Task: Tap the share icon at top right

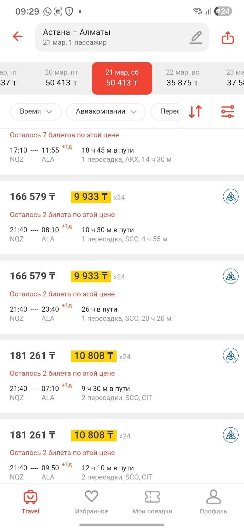Action: pyautogui.click(x=228, y=37)
